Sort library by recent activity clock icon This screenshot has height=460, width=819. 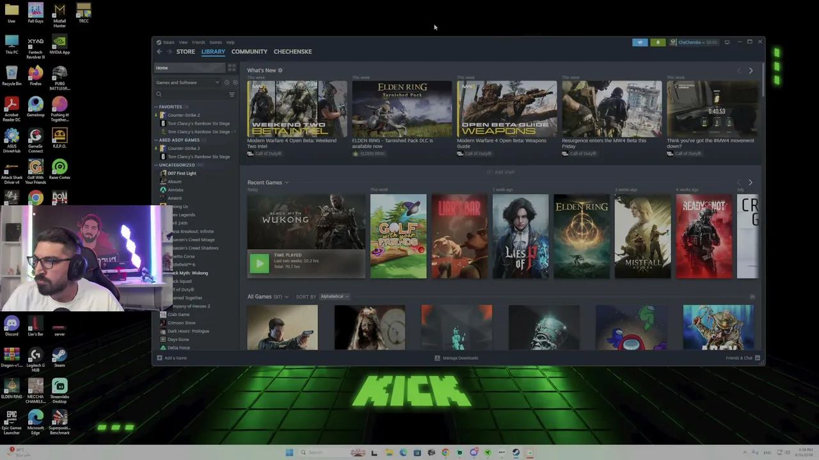tap(227, 82)
